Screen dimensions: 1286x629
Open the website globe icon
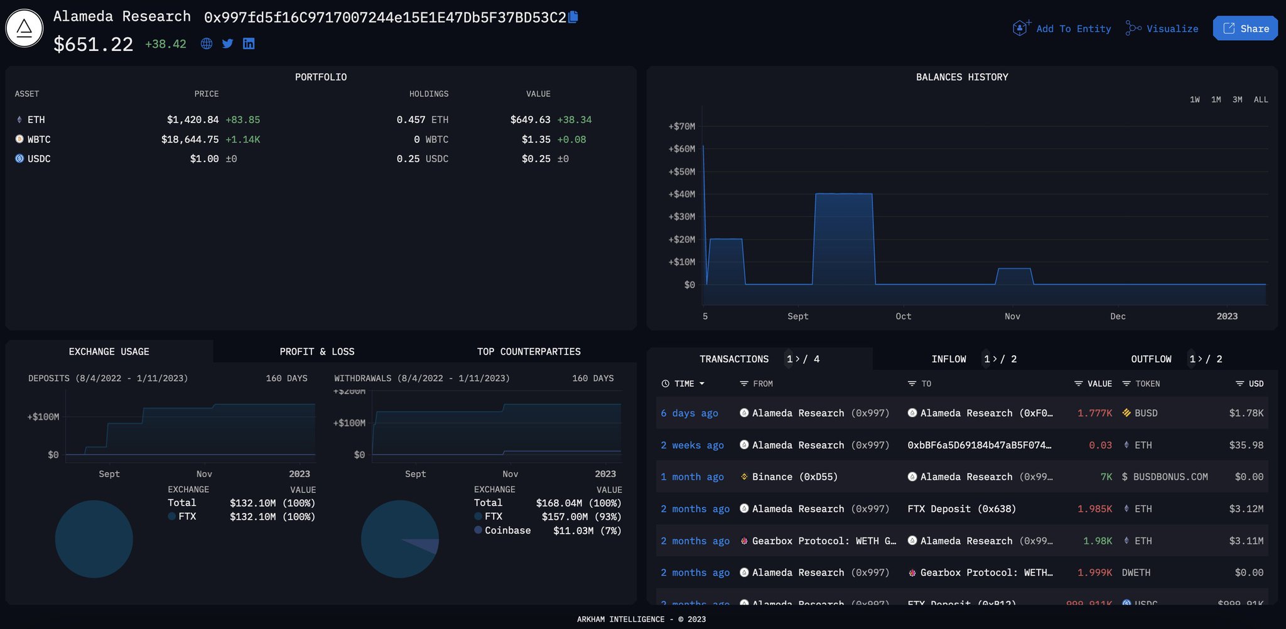(x=207, y=43)
